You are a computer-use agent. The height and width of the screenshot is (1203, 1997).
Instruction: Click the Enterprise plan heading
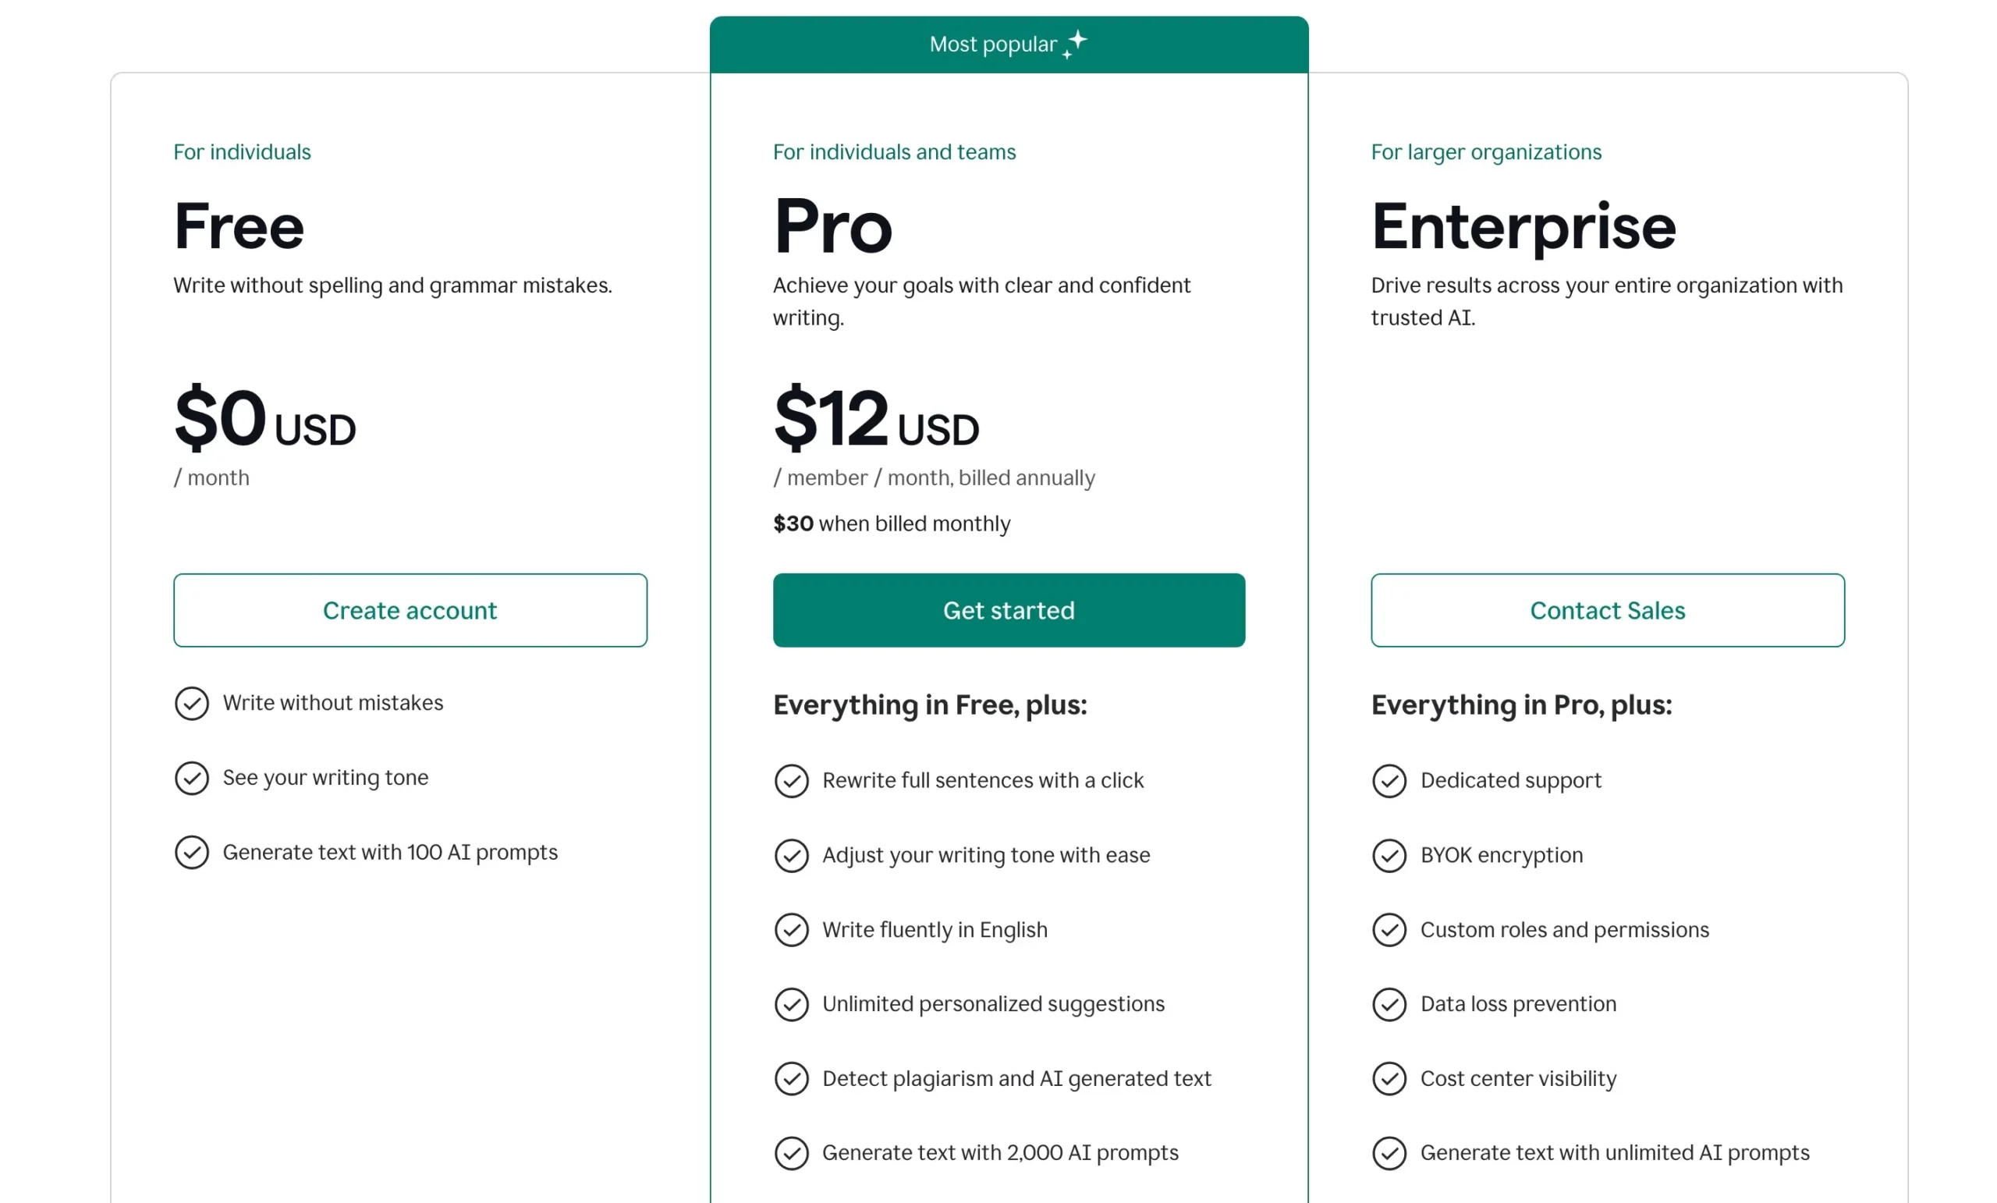click(1523, 226)
